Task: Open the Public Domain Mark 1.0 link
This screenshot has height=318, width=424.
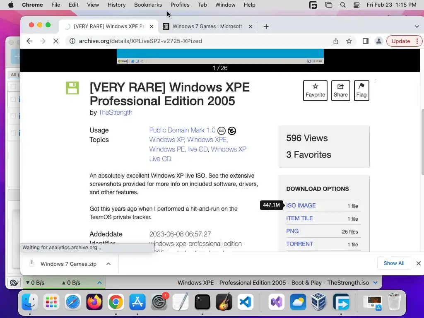Action: pyautogui.click(x=182, y=130)
